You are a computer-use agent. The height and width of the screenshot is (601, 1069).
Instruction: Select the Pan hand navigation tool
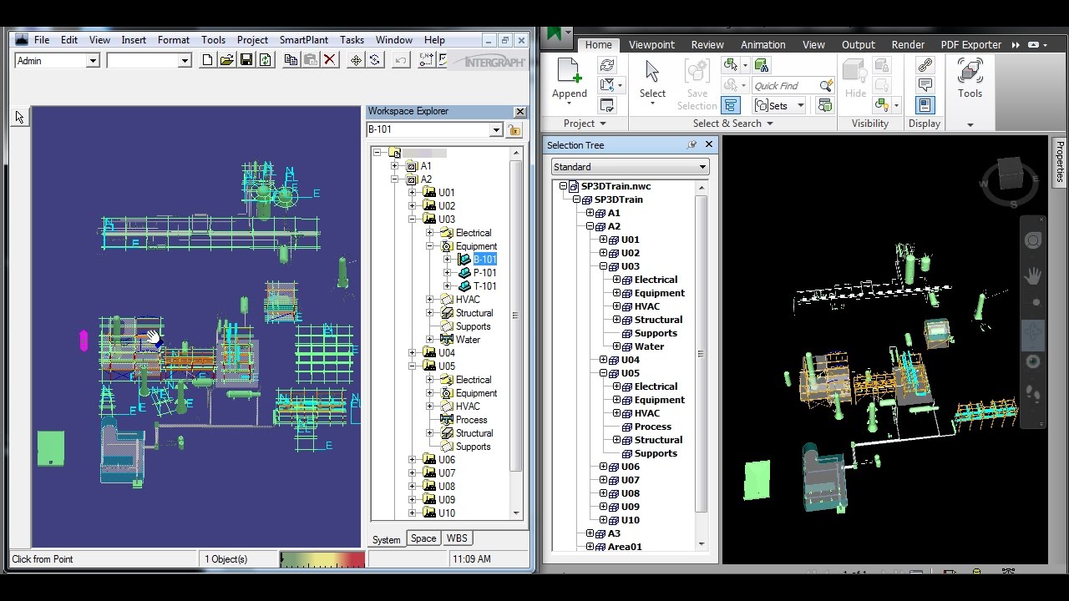(1033, 275)
